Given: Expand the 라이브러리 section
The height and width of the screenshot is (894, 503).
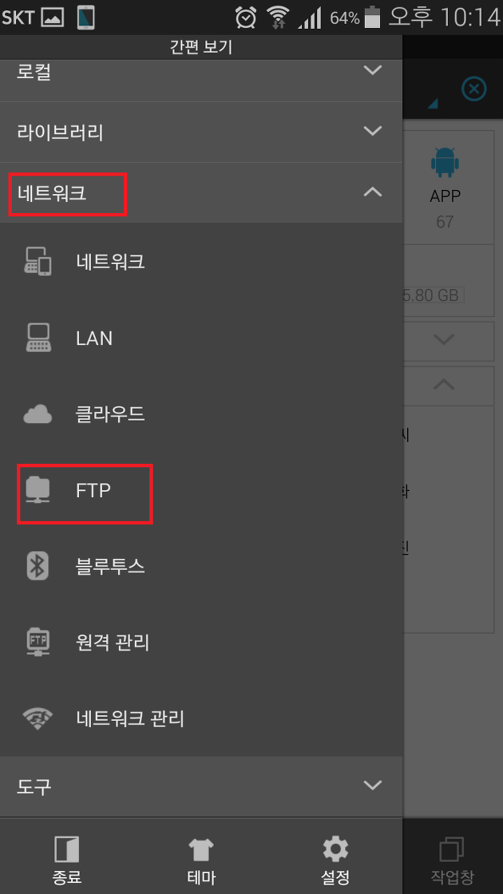Looking at the screenshot, I should pos(201,133).
